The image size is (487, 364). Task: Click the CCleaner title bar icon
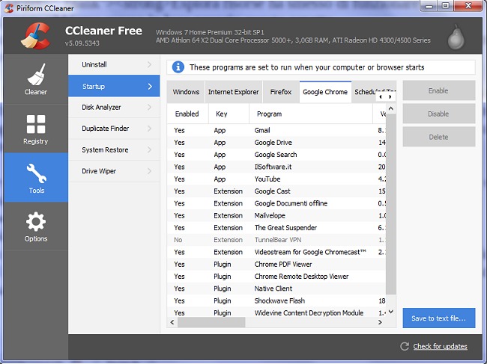(9, 7)
